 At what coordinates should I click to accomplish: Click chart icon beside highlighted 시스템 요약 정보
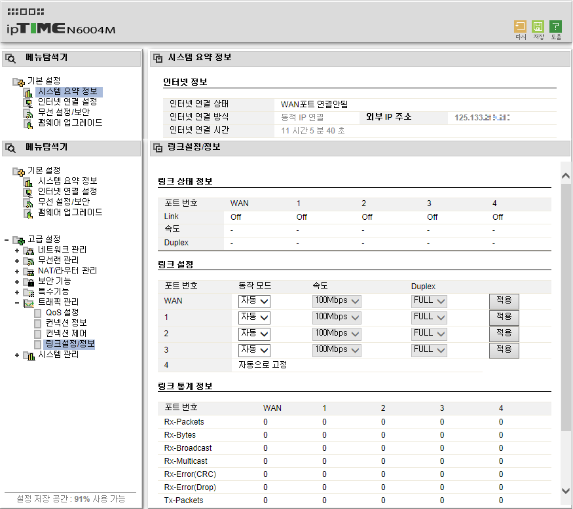(28, 92)
